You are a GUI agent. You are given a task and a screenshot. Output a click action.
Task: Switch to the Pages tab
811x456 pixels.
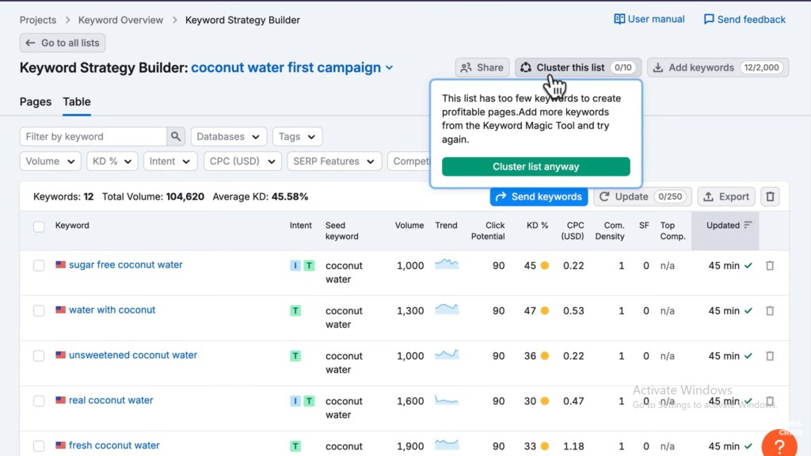36,102
